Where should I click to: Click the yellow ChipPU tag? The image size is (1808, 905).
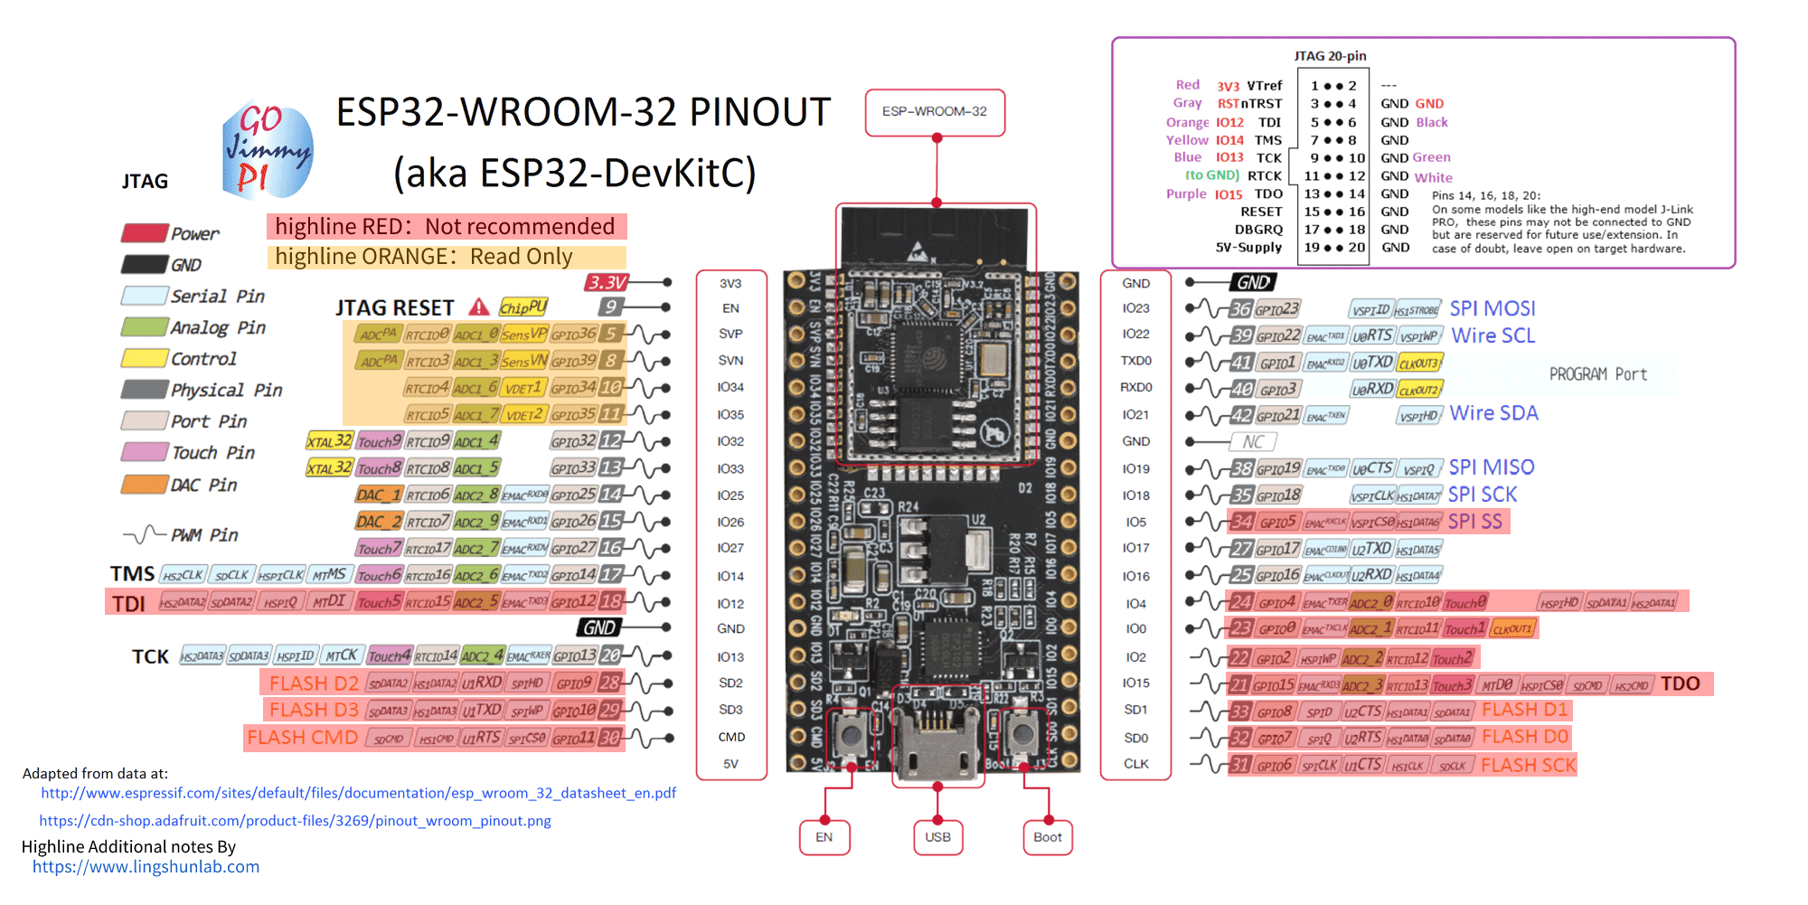point(523,307)
